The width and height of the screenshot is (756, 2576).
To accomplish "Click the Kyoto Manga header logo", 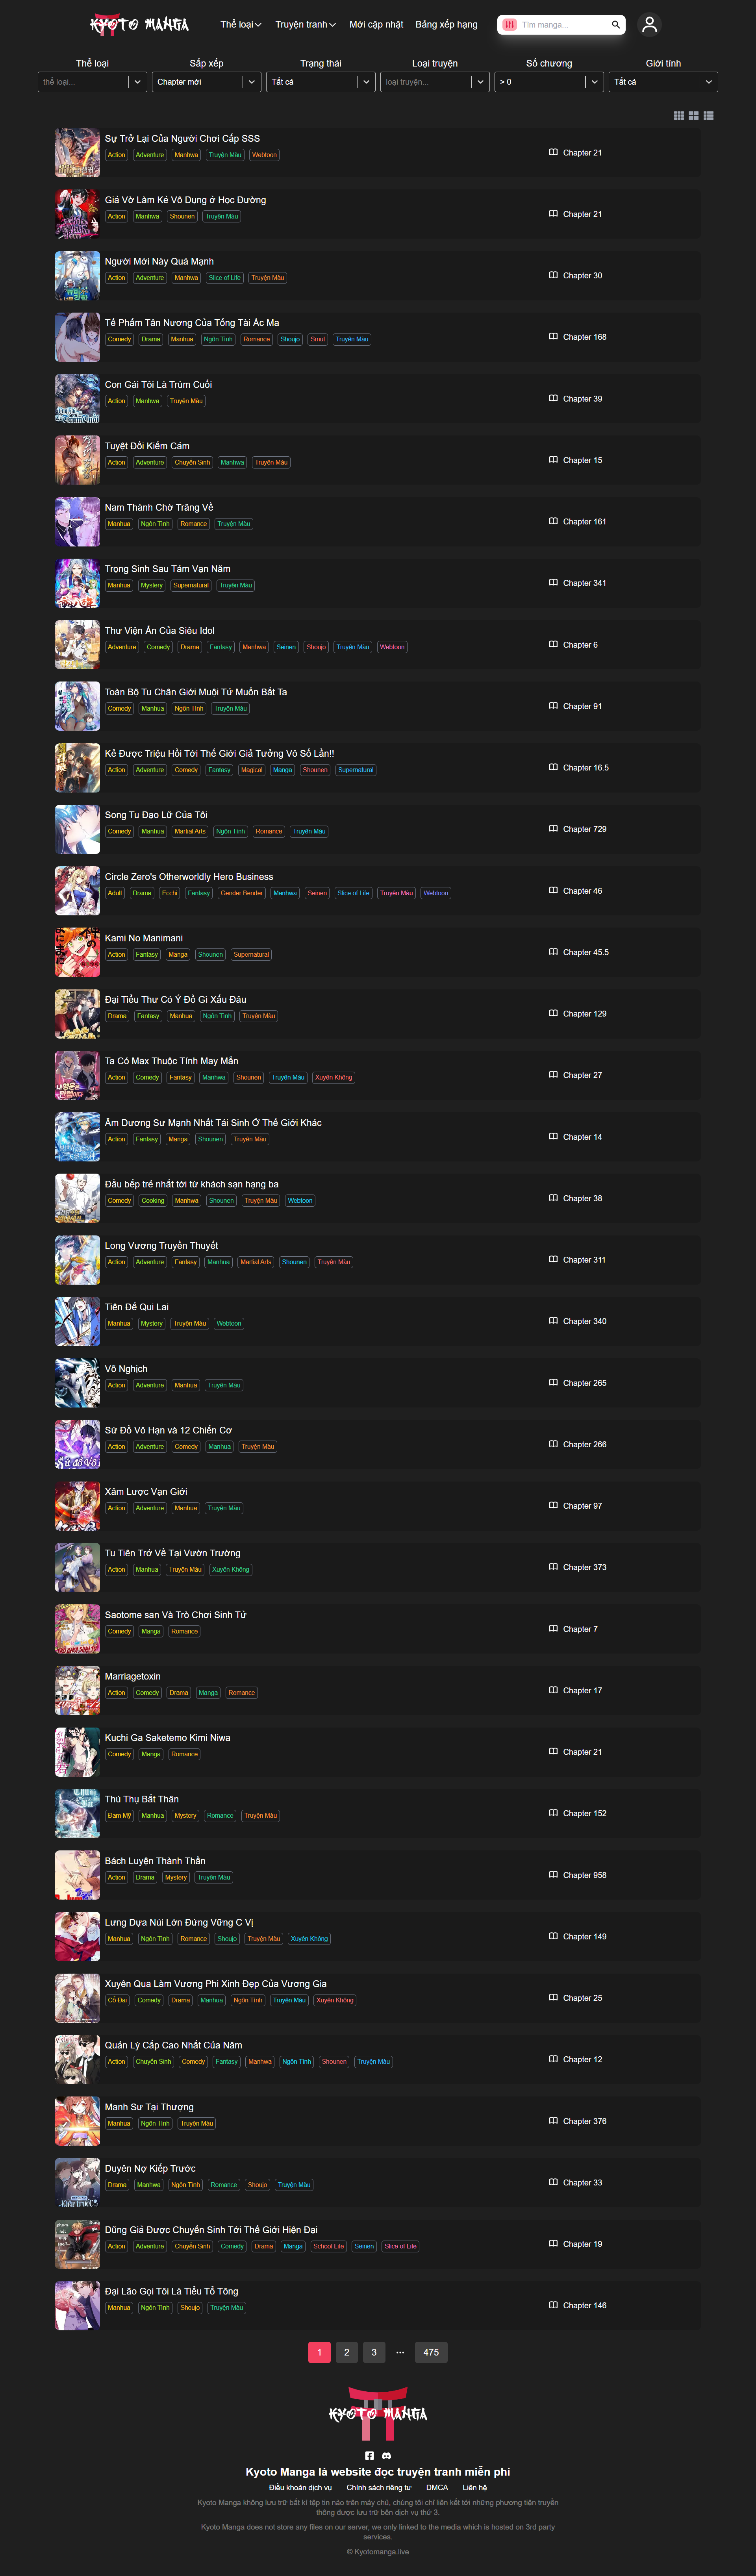I will coord(139,24).
